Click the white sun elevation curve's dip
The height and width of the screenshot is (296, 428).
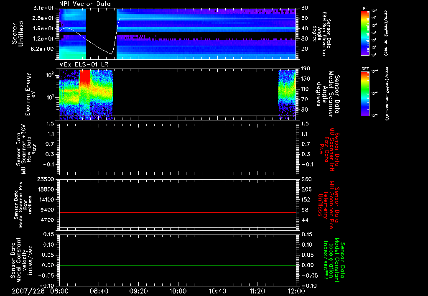[111, 53]
